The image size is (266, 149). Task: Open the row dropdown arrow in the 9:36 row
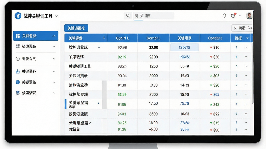[x=246, y=130]
